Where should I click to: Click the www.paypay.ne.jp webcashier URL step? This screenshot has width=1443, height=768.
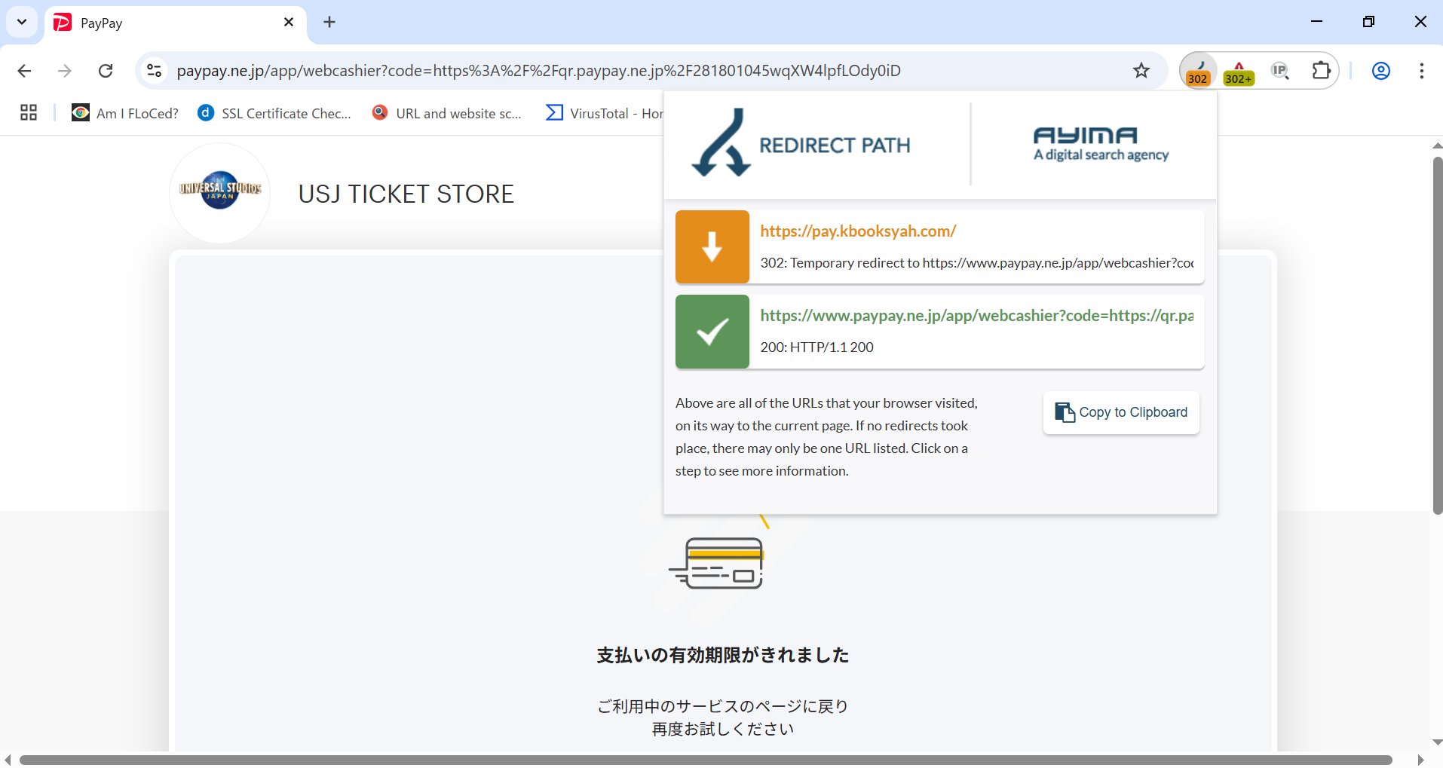(976, 316)
